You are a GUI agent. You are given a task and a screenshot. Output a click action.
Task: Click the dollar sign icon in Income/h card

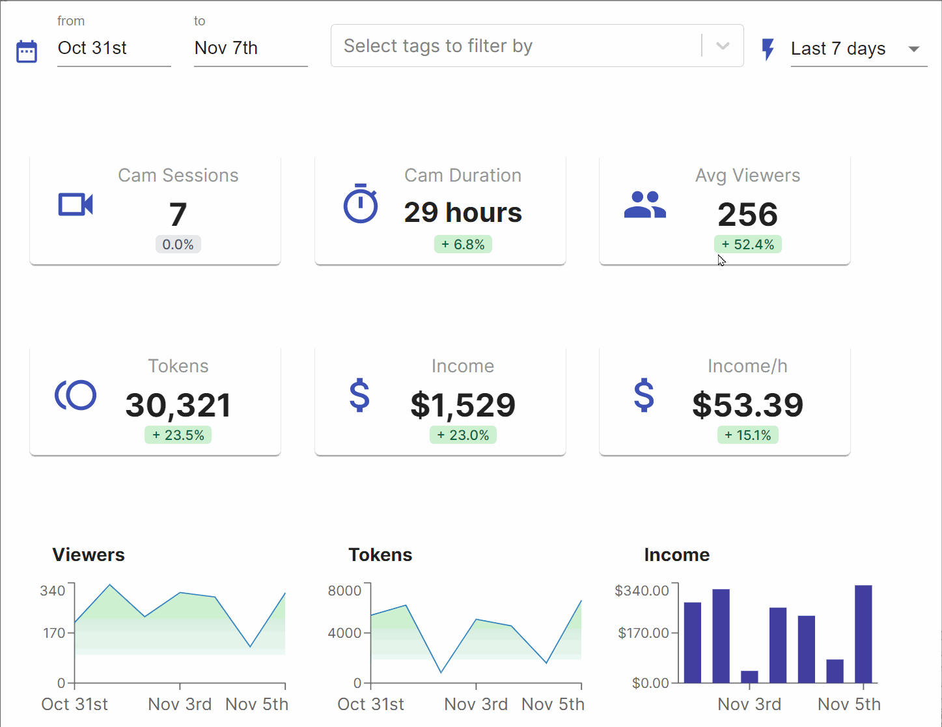point(644,395)
